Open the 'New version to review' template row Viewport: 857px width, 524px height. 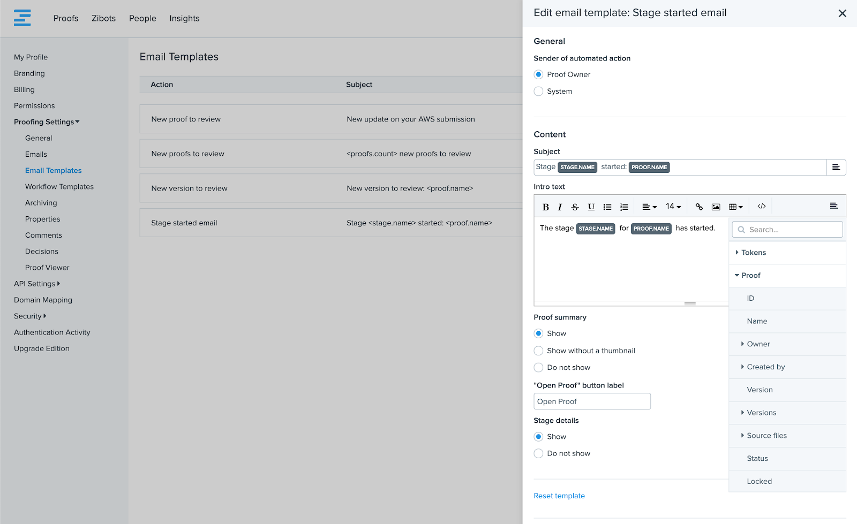point(189,188)
